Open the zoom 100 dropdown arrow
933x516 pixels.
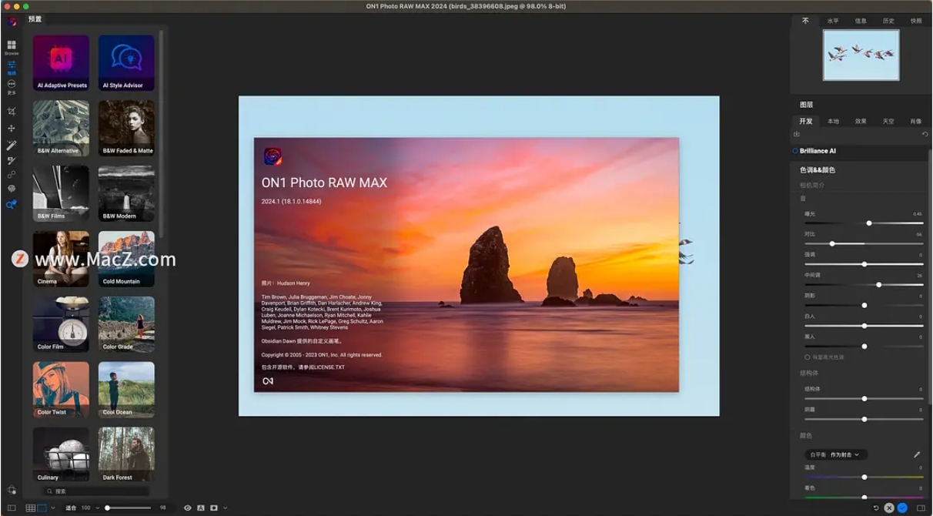point(97,508)
